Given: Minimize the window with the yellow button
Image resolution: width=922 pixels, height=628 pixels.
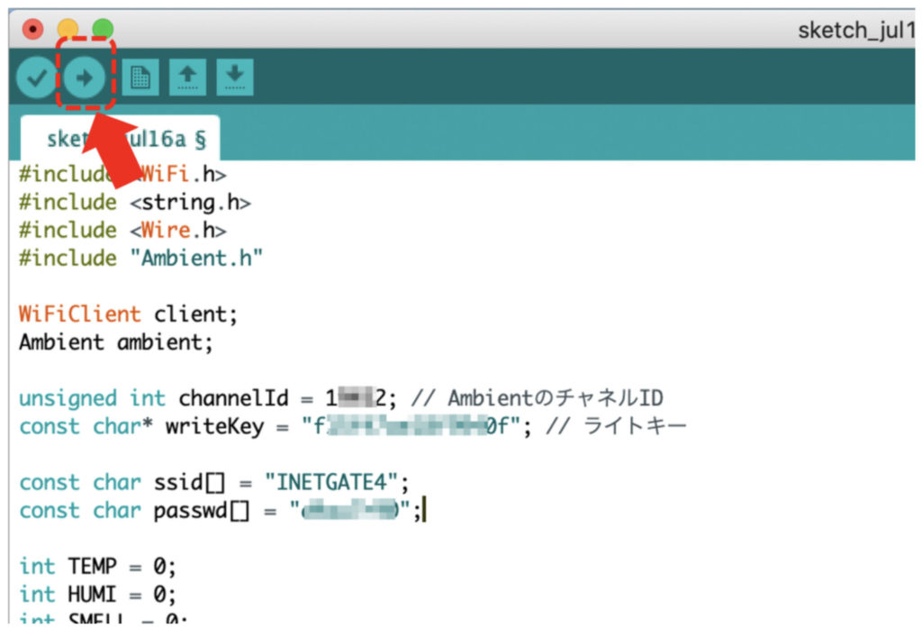Looking at the screenshot, I should [68, 29].
